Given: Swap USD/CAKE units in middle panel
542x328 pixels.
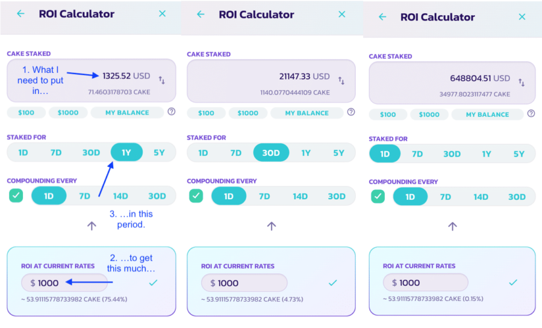Looking at the screenshot, I should [341, 80].
